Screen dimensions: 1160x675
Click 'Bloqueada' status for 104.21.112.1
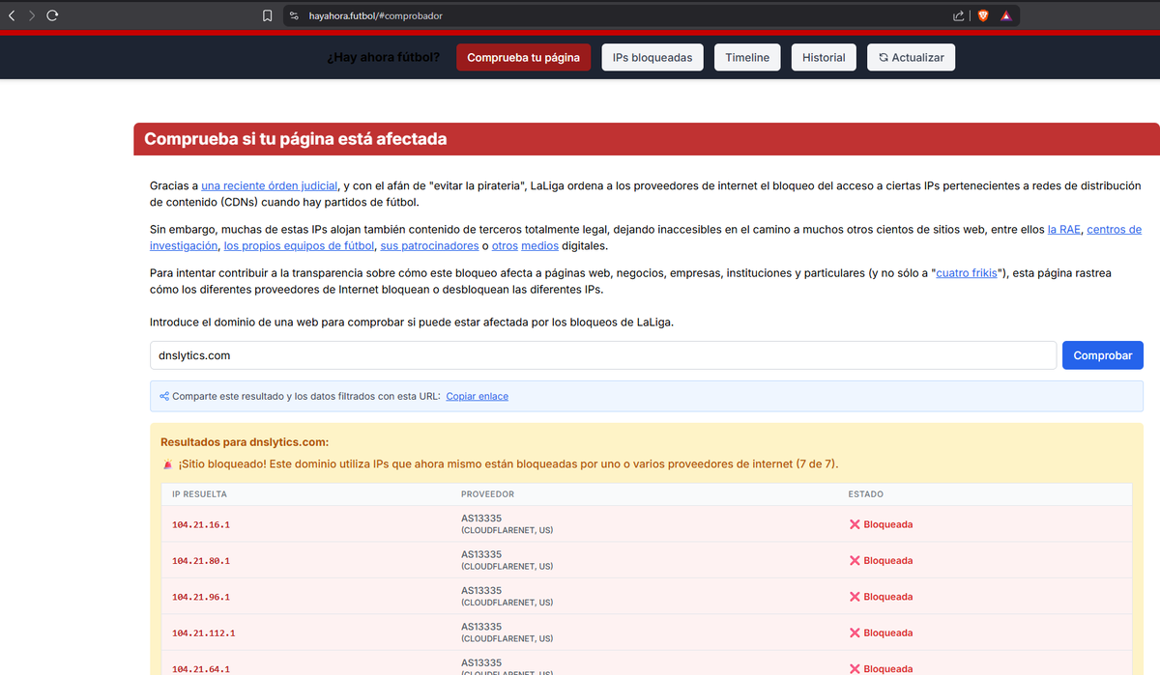(887, 633)
